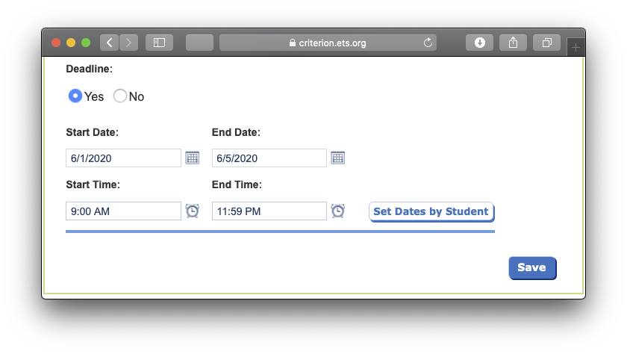Open the End Date calendar picker
Viewport: 627px width, 354px height.
tap(338, 158)
